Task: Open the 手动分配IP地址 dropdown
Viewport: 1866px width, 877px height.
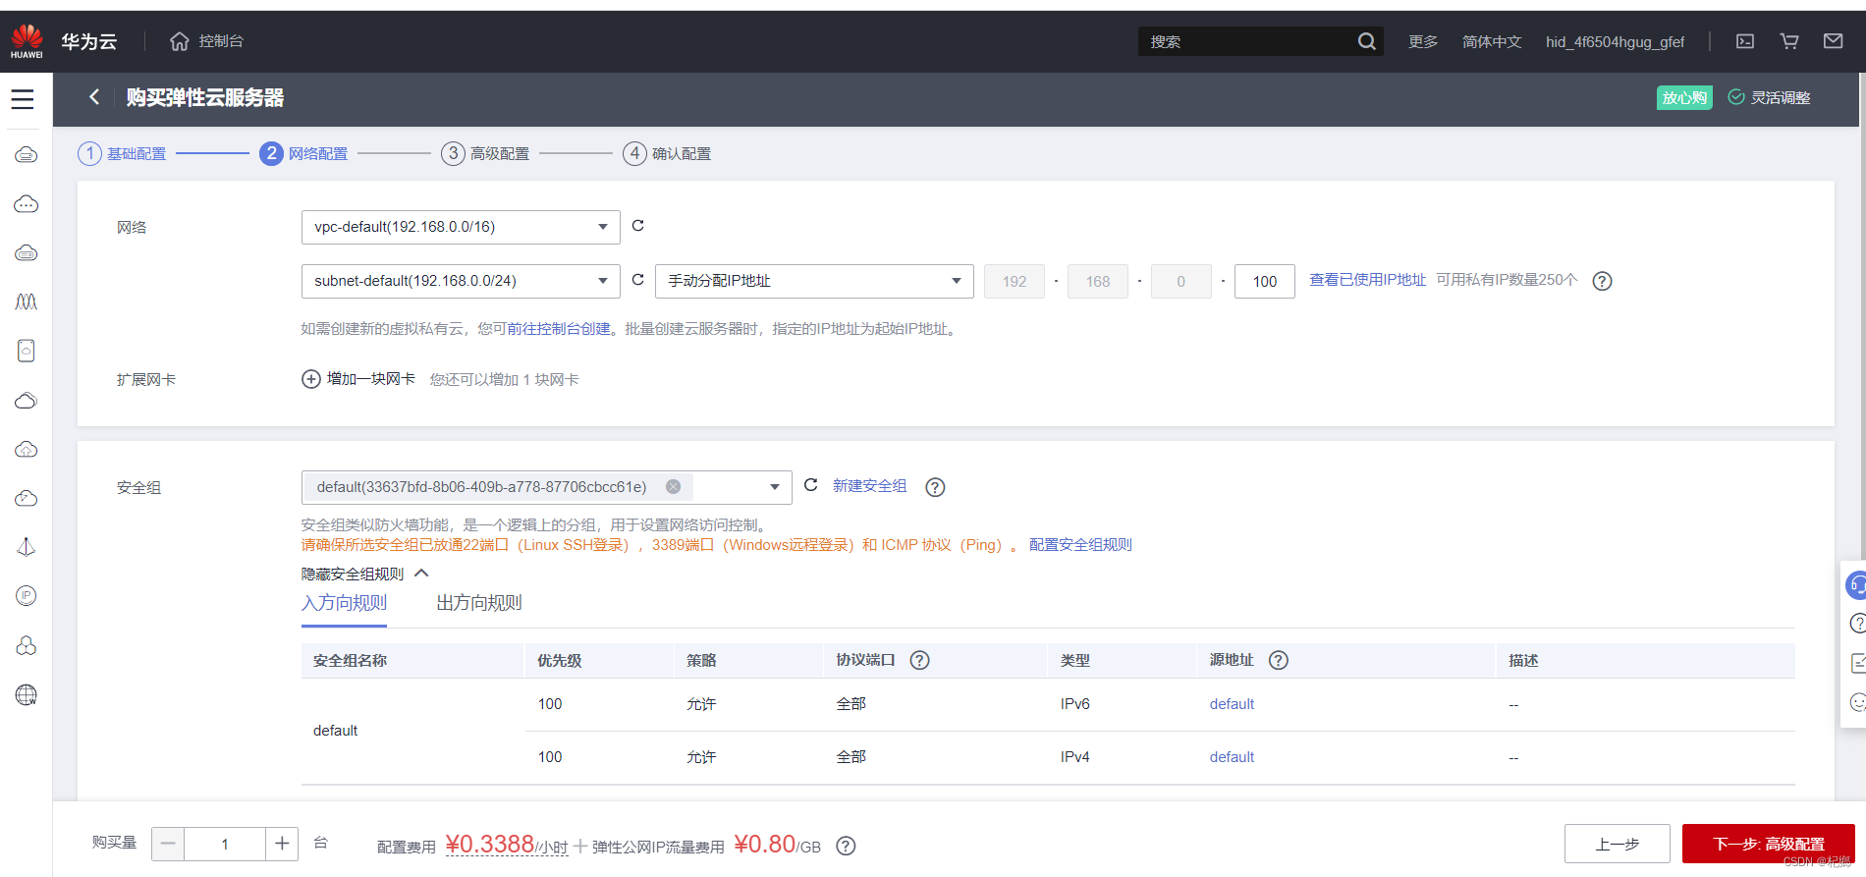Action: (814, 281)
